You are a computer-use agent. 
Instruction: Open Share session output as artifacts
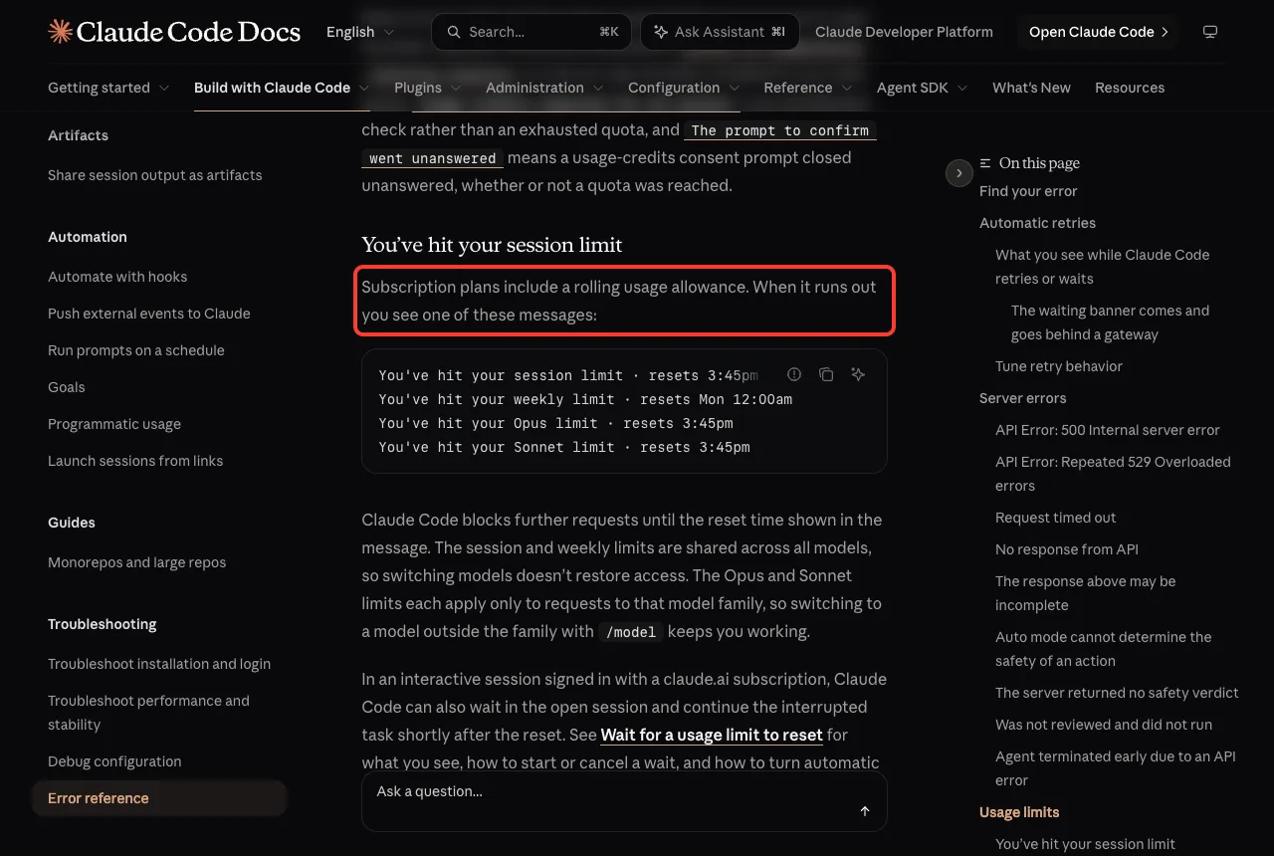click(x=155, y=175)
